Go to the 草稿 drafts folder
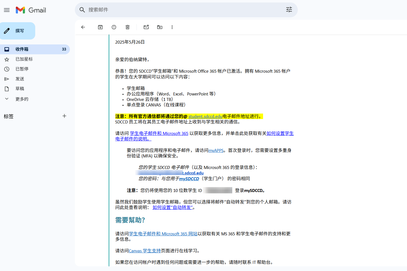The height and width of the screenshot is (271, 407). tap(20, 89)
